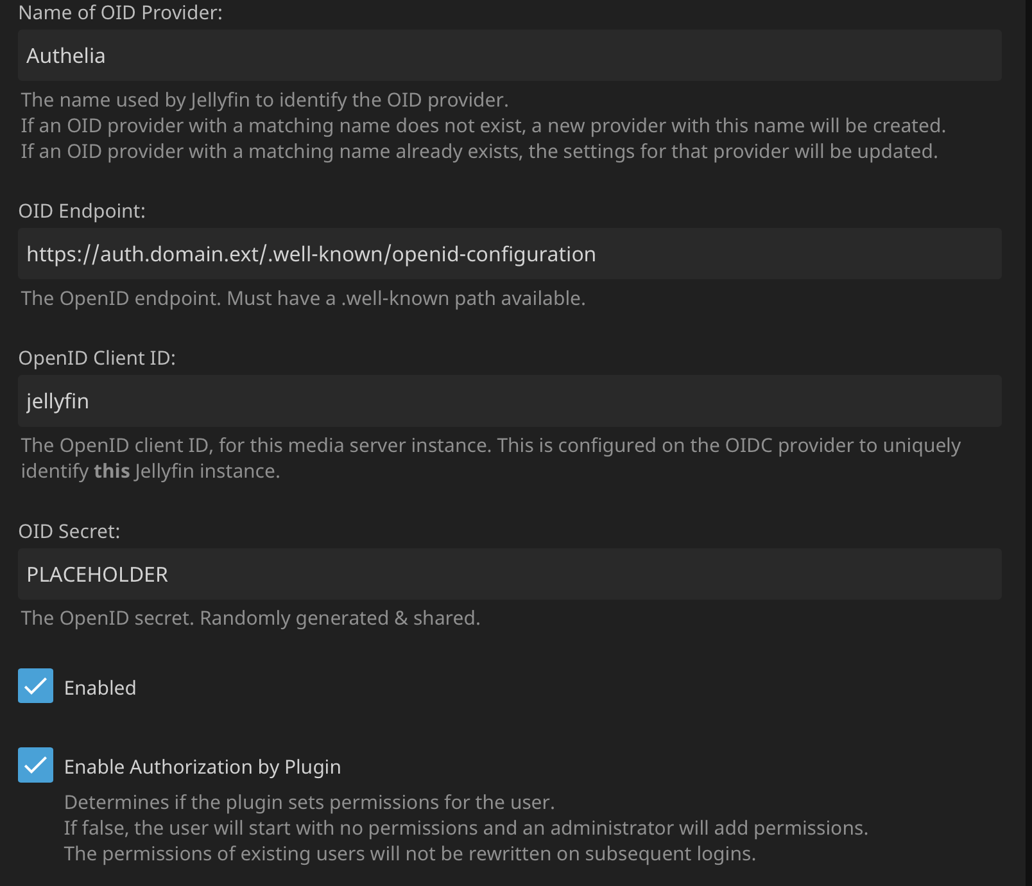
Task: Click the OpenID Client ID heading
Action: 98,358
